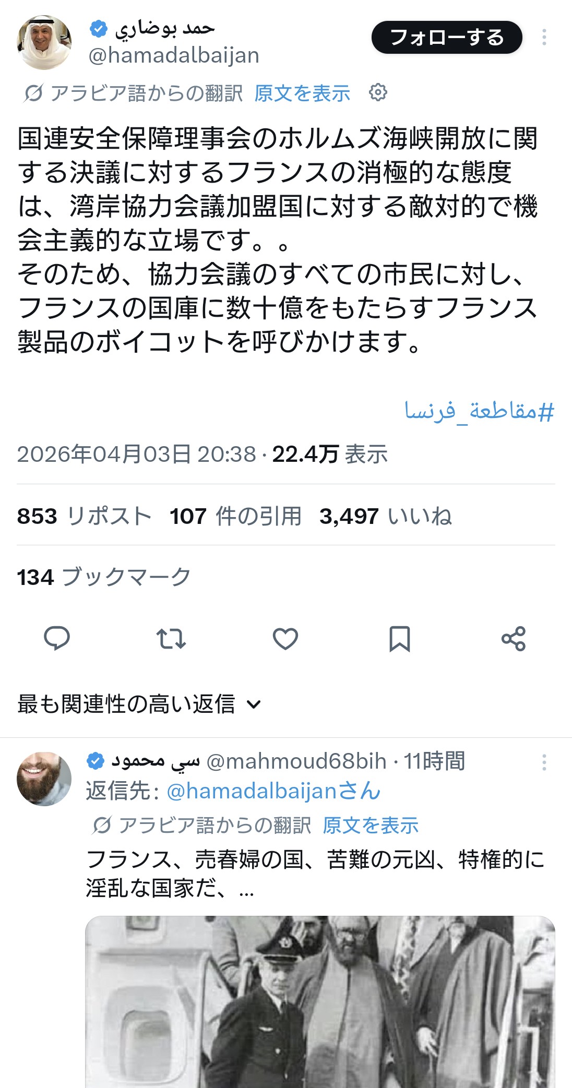The height and width of the screenshot is (1088, 572).
Task: Open three-dot menu on mahmoud68bih reply
Action: coord(544,762)
